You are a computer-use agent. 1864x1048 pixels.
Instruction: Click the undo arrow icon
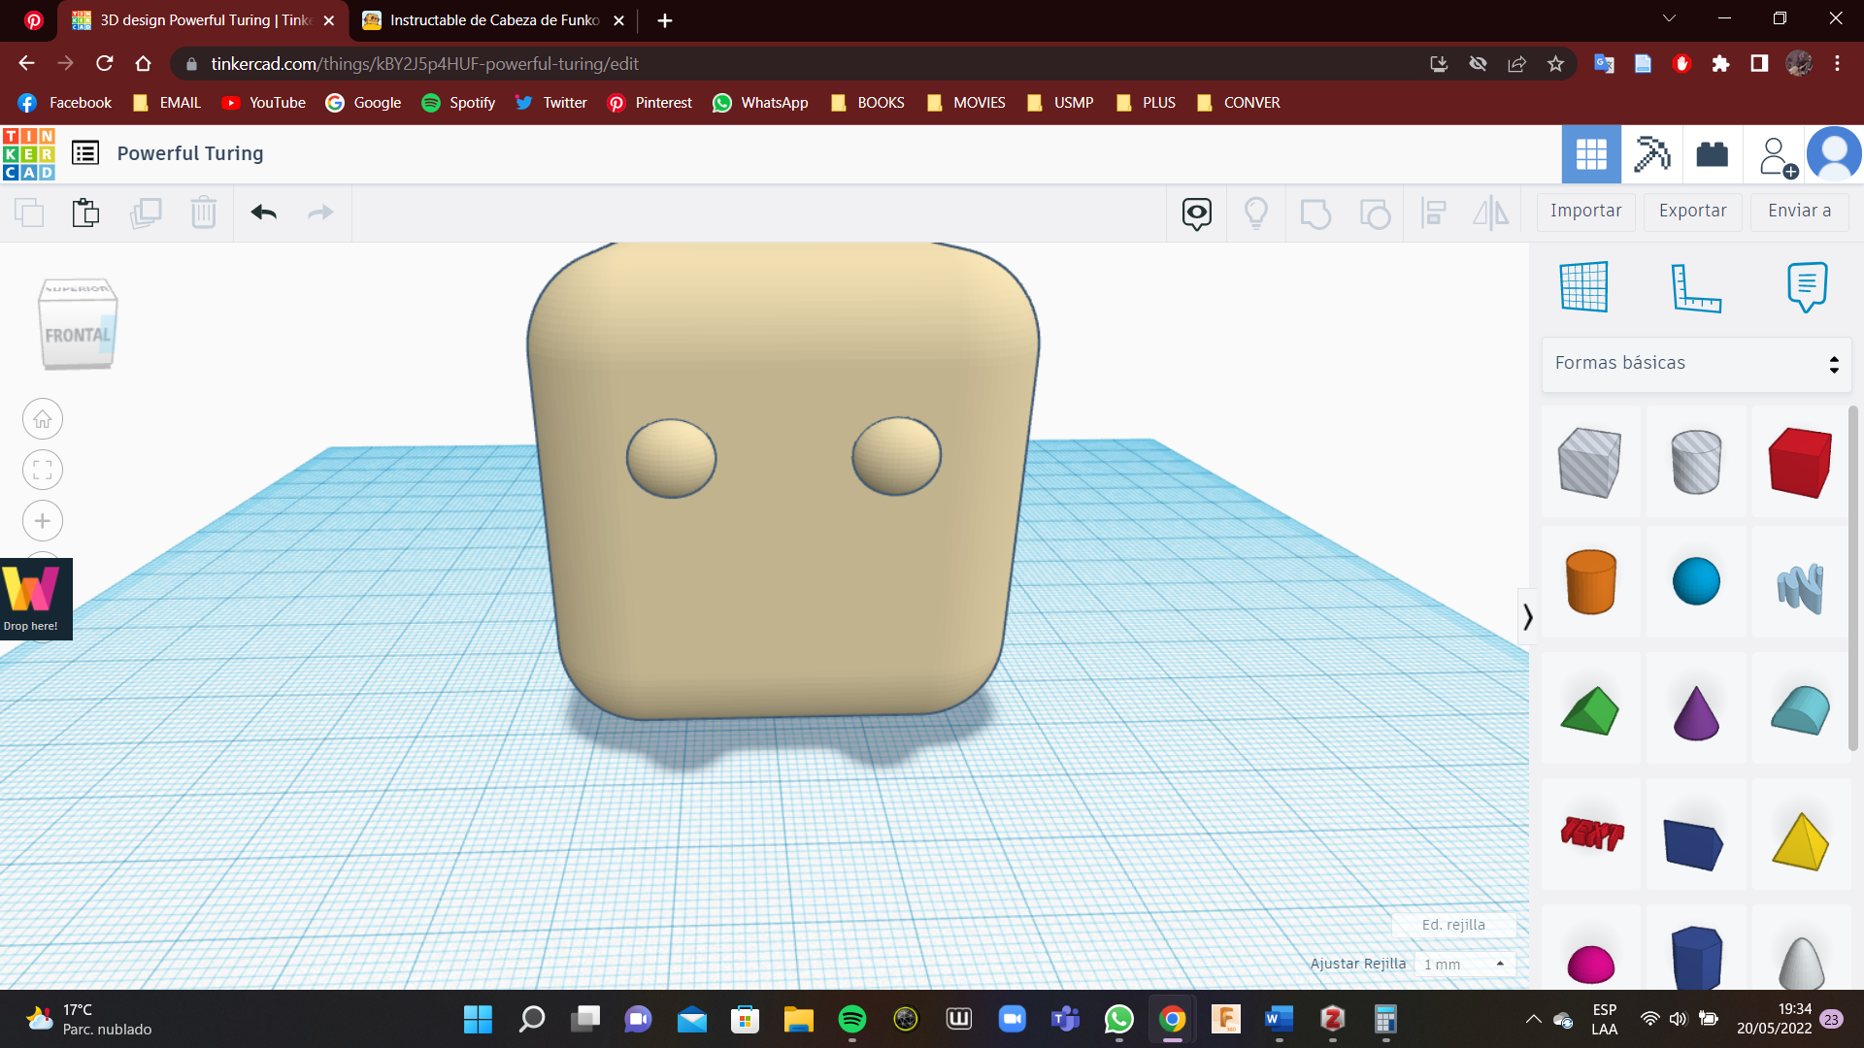click(x=263, y=213)
